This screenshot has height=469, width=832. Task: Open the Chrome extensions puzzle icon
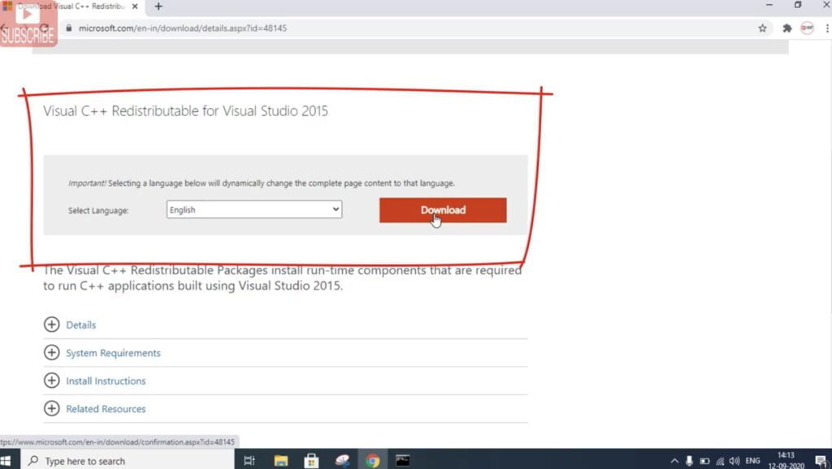[x=786, y=28]
